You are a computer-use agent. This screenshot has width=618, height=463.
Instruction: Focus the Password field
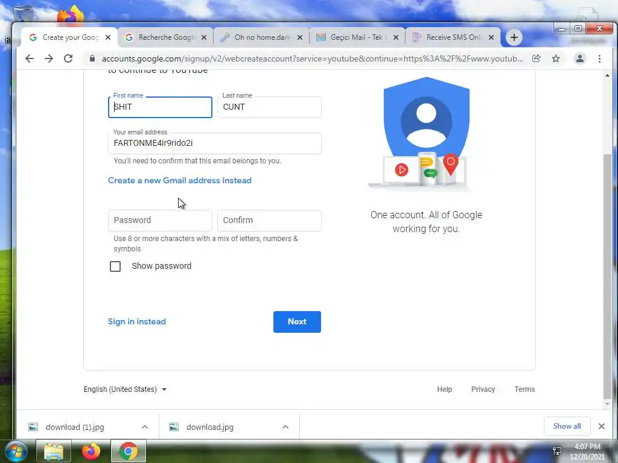160,221
